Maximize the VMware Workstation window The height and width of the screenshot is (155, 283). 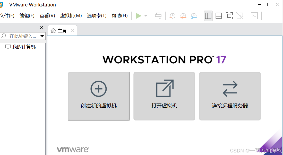point(269,5)
